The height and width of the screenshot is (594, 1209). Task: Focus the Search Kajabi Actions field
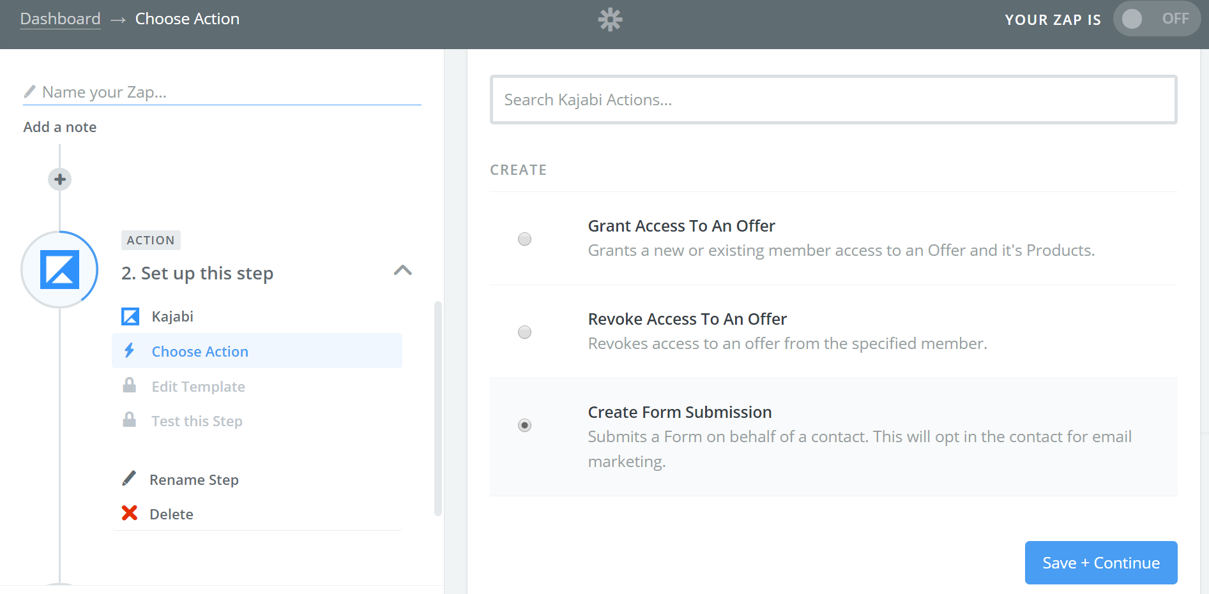pos(833,100)
